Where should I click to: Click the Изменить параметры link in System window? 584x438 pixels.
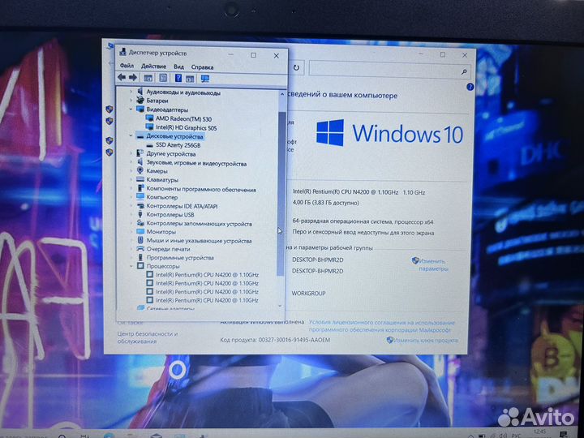click(x=432, y=264)
